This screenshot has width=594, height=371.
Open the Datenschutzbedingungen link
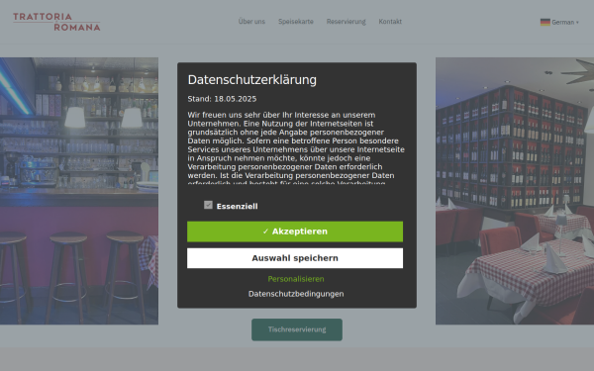(x=296, y=294)
